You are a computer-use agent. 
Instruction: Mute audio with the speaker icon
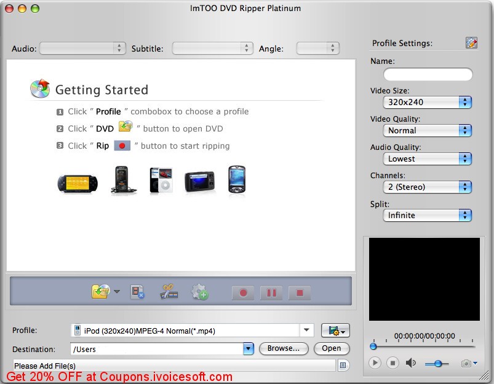[410, 362]
